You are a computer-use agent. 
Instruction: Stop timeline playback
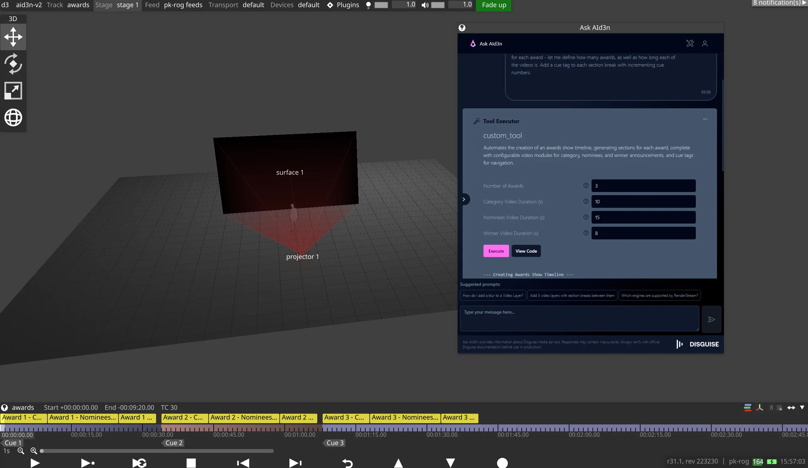pos(191,463)
